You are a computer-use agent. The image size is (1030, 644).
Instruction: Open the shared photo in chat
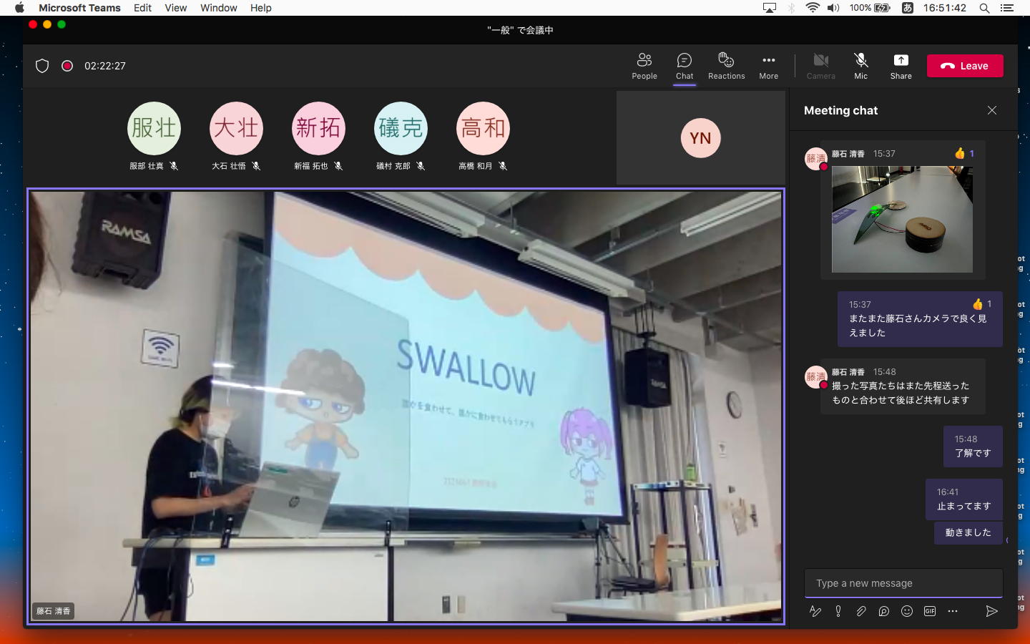[902, 219]
